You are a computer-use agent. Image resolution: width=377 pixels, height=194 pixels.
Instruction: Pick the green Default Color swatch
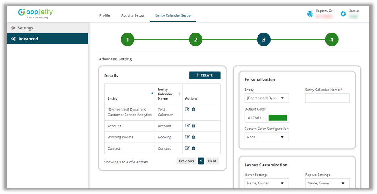277,118
